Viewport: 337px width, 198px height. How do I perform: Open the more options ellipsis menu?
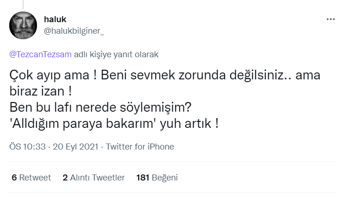click(331, 19)
